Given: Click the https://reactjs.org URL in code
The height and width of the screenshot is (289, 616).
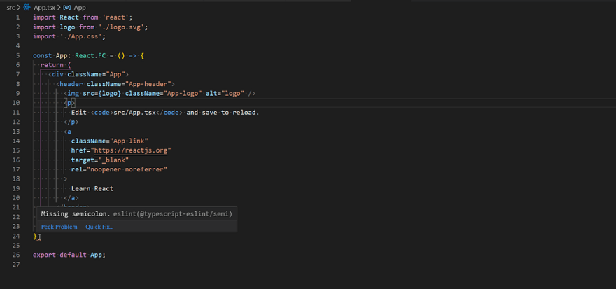Looking at the screenshot, I should click(131, 150).
